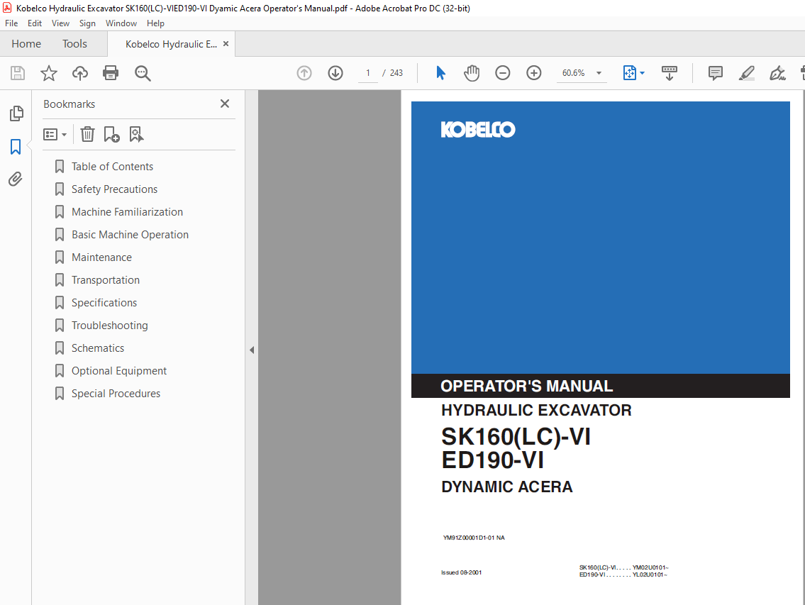805x605 pixels.
Task: Switch to the Home tab
Action: (26, 44)
